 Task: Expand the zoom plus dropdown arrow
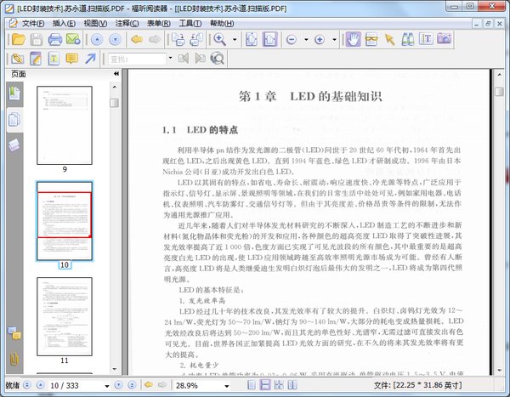coord(334,40)
